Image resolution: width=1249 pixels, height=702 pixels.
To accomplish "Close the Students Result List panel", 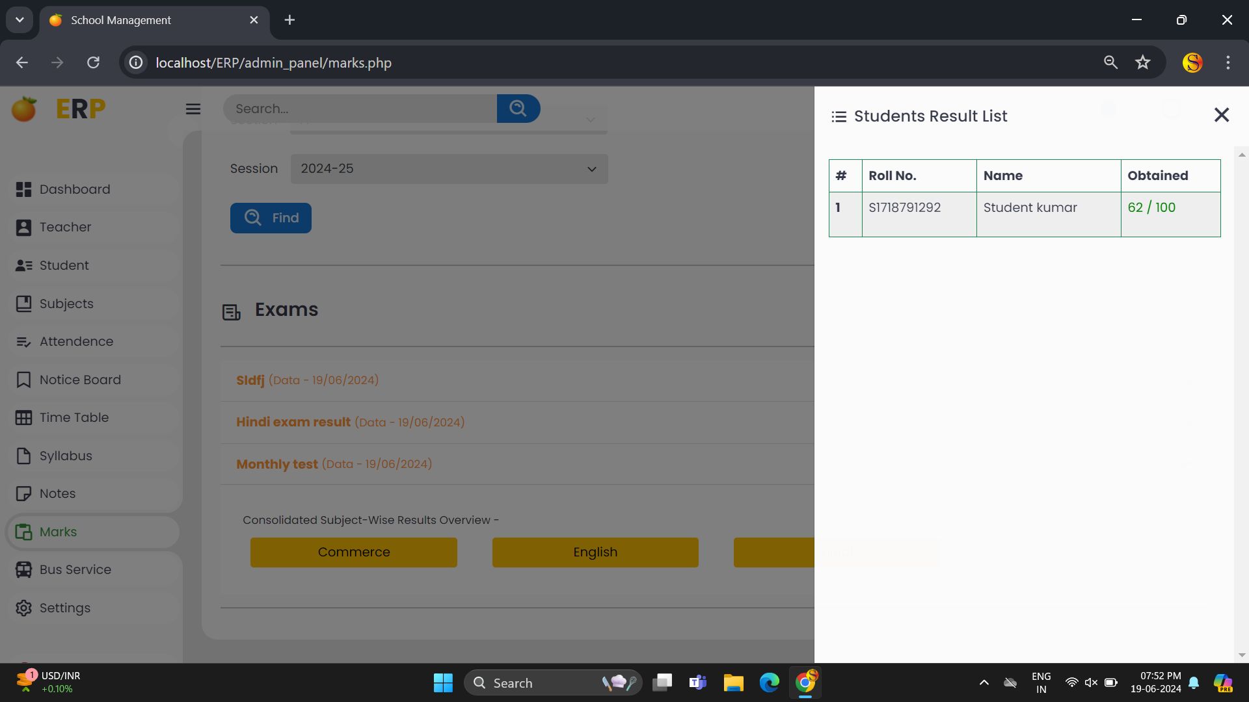I will click(1221, 115).
